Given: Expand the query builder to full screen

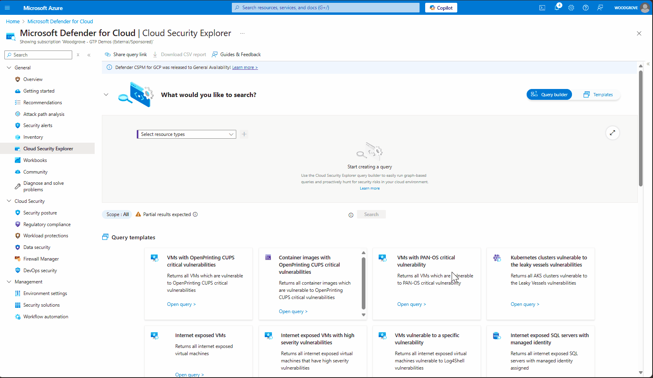Looking at the screenshot, I should [612, 133].
